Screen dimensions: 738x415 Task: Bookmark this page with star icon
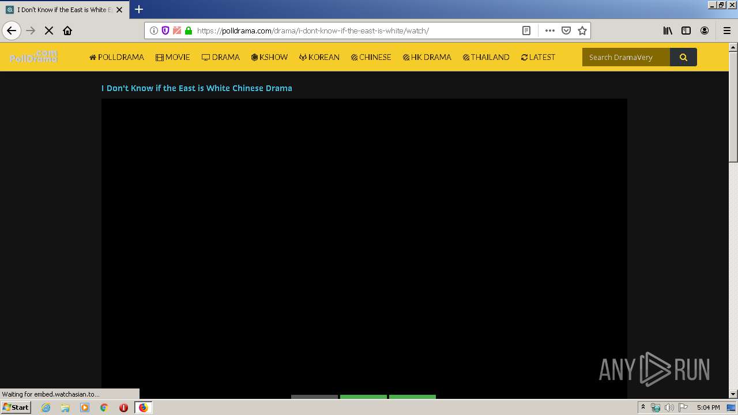click(582, 31)
